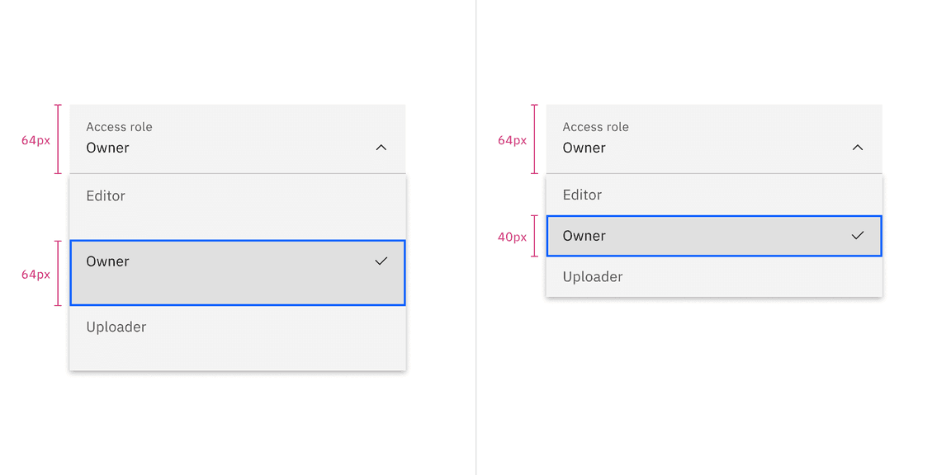Click the upward chevron in the right dropdown field

[x=857, y=148]
